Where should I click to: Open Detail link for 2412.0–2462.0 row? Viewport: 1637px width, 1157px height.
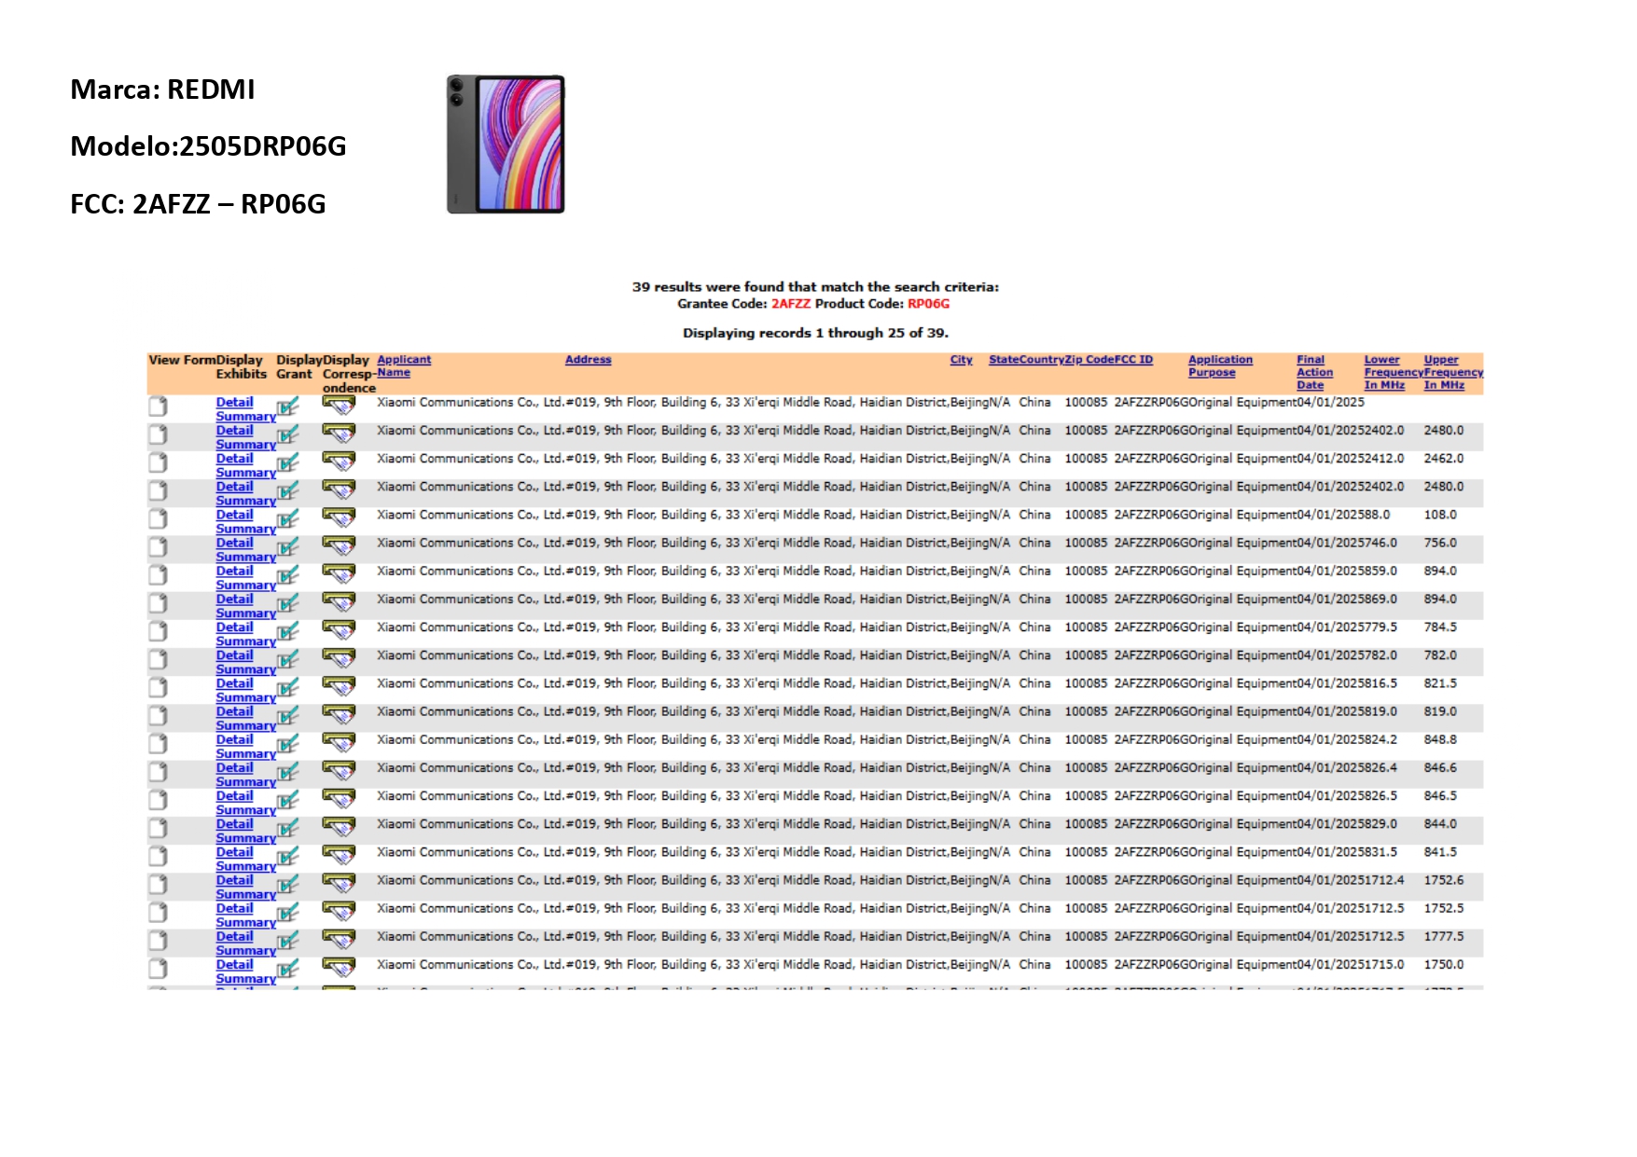tap(235, 459)
